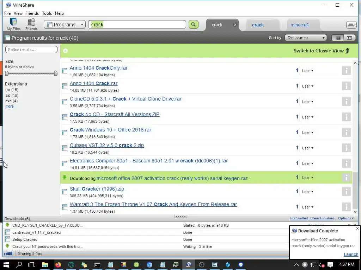361x270 pixels.
Task: Switch to list view
Action: 338,38
